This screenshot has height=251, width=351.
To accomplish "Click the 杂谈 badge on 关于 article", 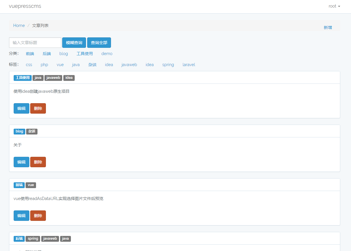I will coord(32,131).
